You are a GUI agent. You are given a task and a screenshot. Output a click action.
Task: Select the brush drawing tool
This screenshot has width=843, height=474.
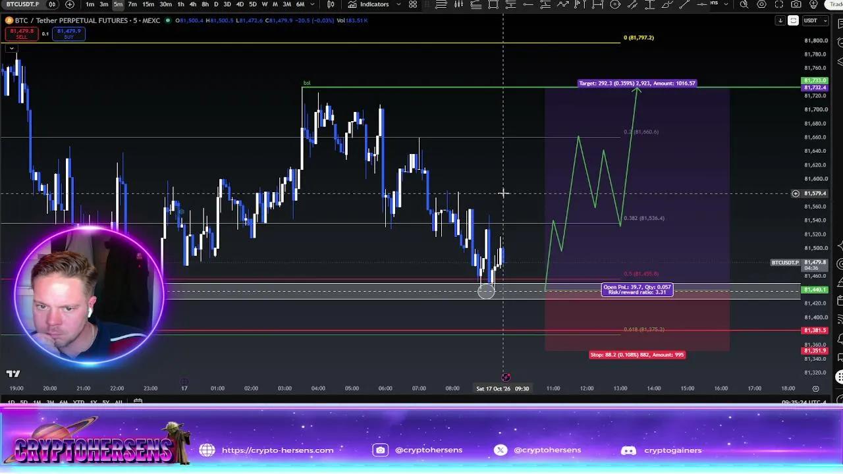click(x=667, y=4)
